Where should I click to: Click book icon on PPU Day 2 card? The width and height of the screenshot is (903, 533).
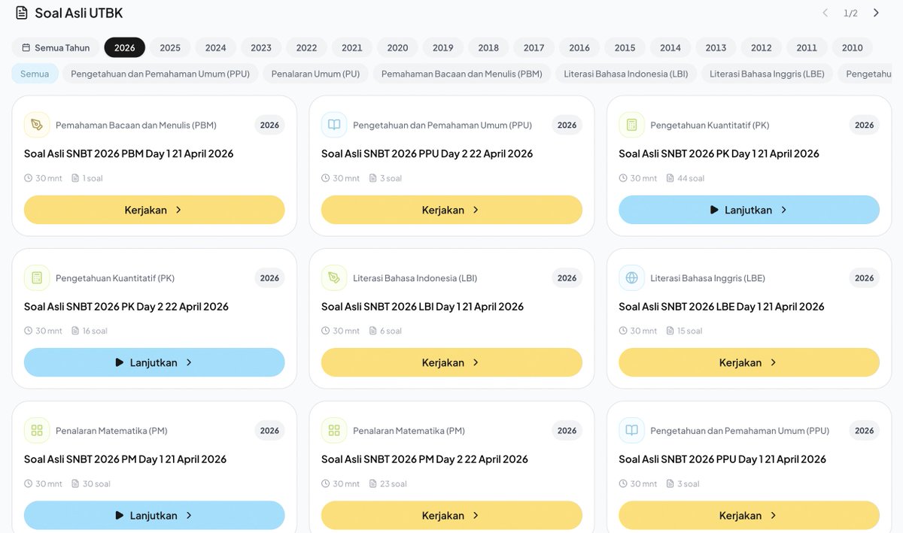pyautogui.click(x=334, y=125)
